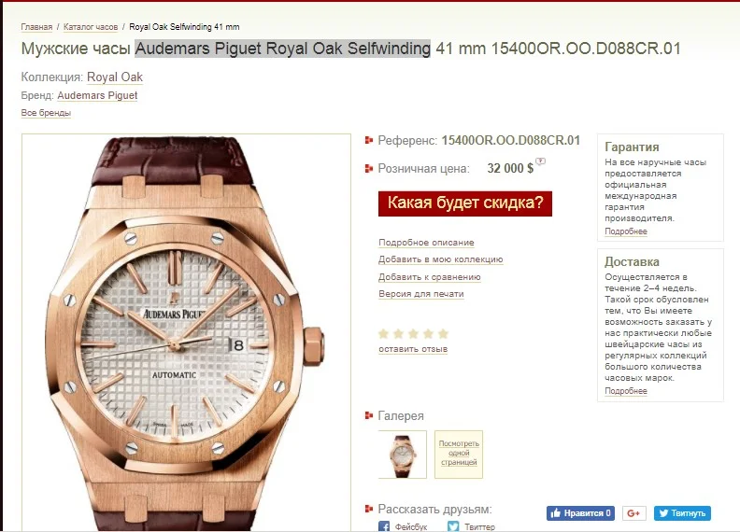Click Посмотреть одной страницей gallery tile

tap(459, 455)
